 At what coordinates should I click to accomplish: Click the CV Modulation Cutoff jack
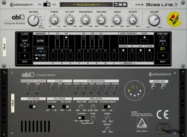(84, 88)
